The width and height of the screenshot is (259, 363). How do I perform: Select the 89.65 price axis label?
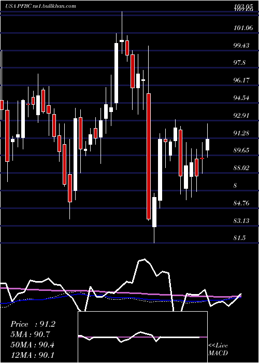tap(241, 150)
